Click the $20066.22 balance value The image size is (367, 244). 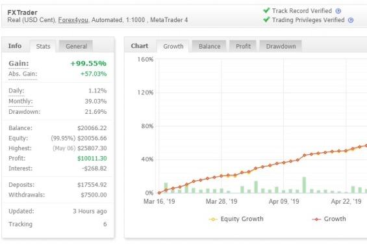(x=92, y=128)
